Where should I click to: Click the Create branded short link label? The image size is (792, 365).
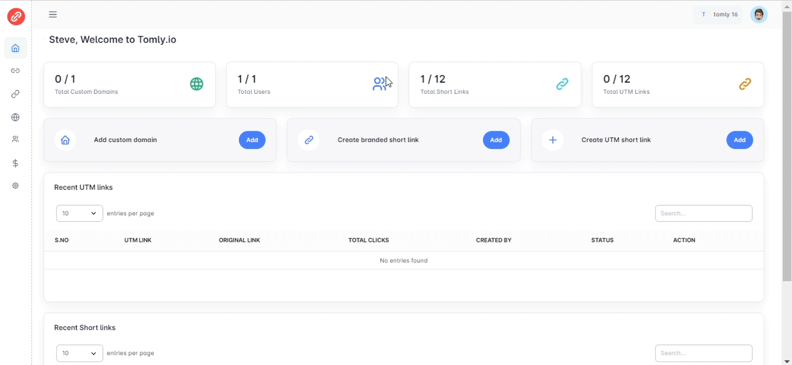(378, 140)
